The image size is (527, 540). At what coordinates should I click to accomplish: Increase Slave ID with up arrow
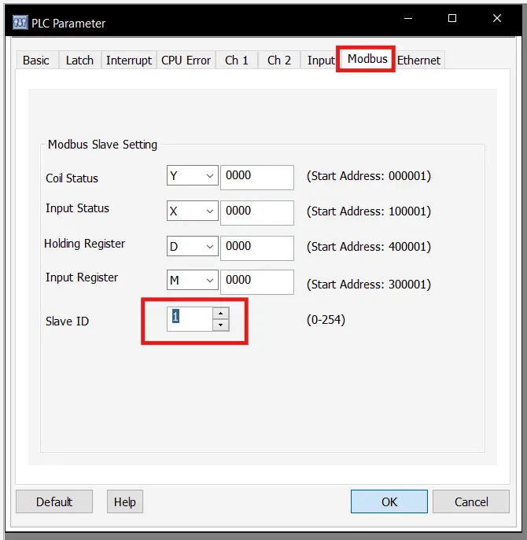pyautogui.click(x=220, y=313)
